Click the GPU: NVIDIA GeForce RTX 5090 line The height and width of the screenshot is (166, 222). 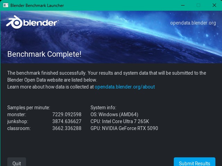click(124, 128)
